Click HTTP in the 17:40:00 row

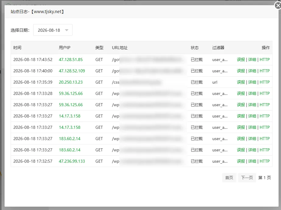click(x=265, y=71)
